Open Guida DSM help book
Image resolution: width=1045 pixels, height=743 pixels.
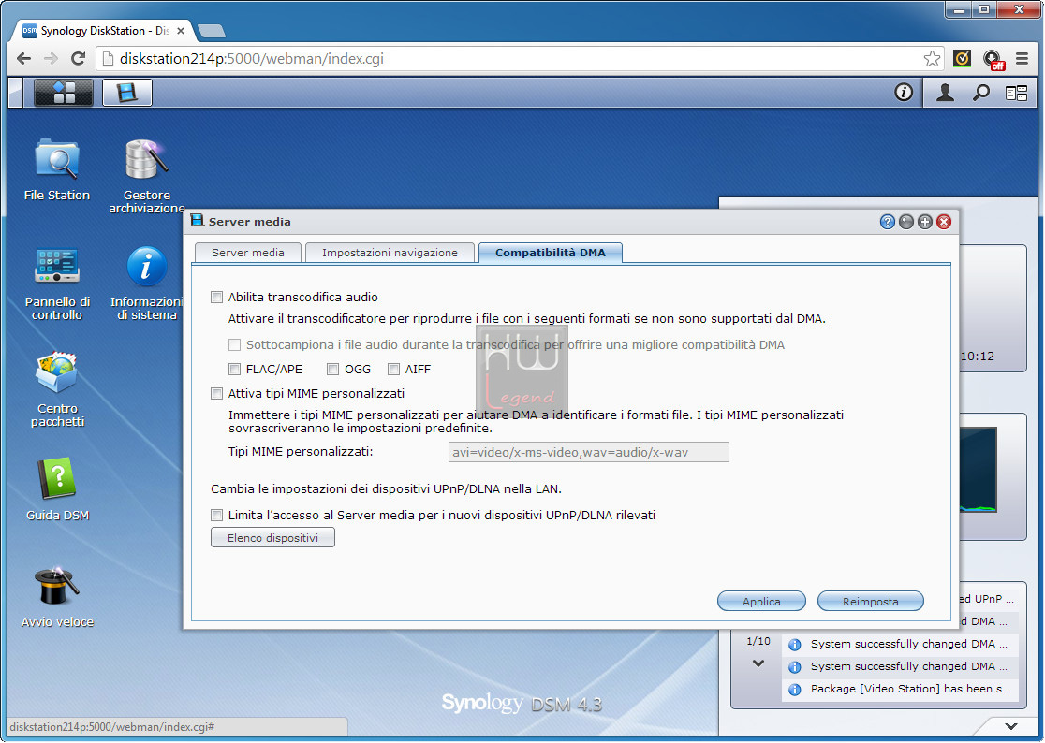coord(57,488)
